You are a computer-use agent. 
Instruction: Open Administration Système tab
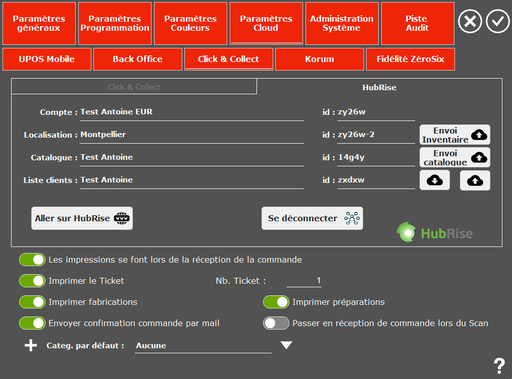342,24
